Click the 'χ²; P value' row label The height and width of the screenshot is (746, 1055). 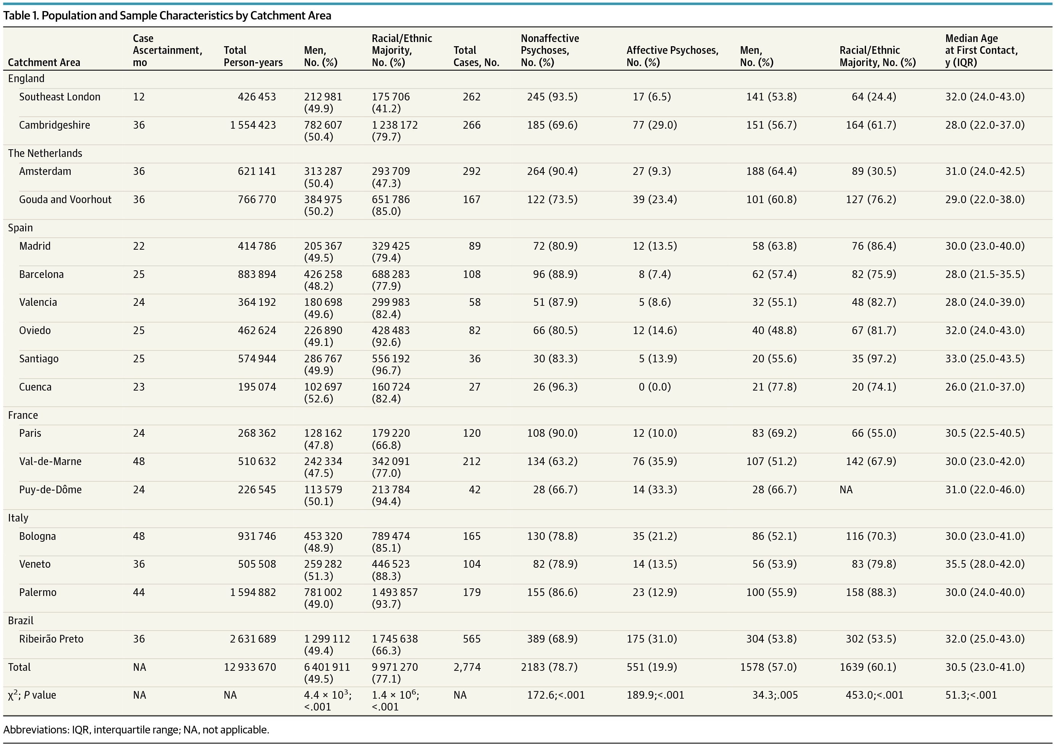(x=32, y=695)
